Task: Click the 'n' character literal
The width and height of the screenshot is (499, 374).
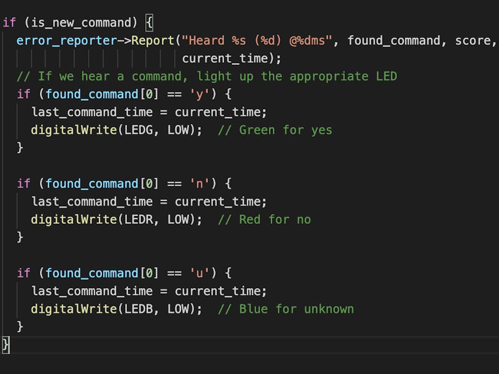Action: click(196, 183)
